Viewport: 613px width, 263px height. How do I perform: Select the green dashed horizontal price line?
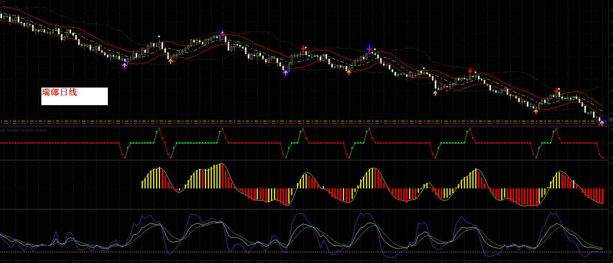(304, 121)
